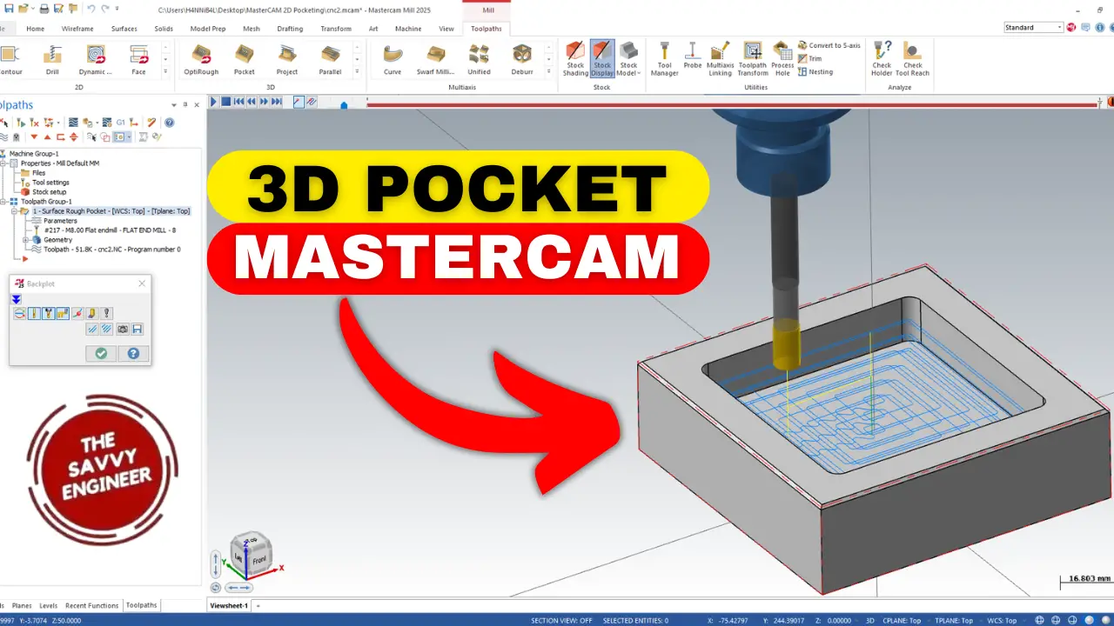The image size is (1114, 626).
Task: Open Stock setup in tree
Action: [49, 192]
